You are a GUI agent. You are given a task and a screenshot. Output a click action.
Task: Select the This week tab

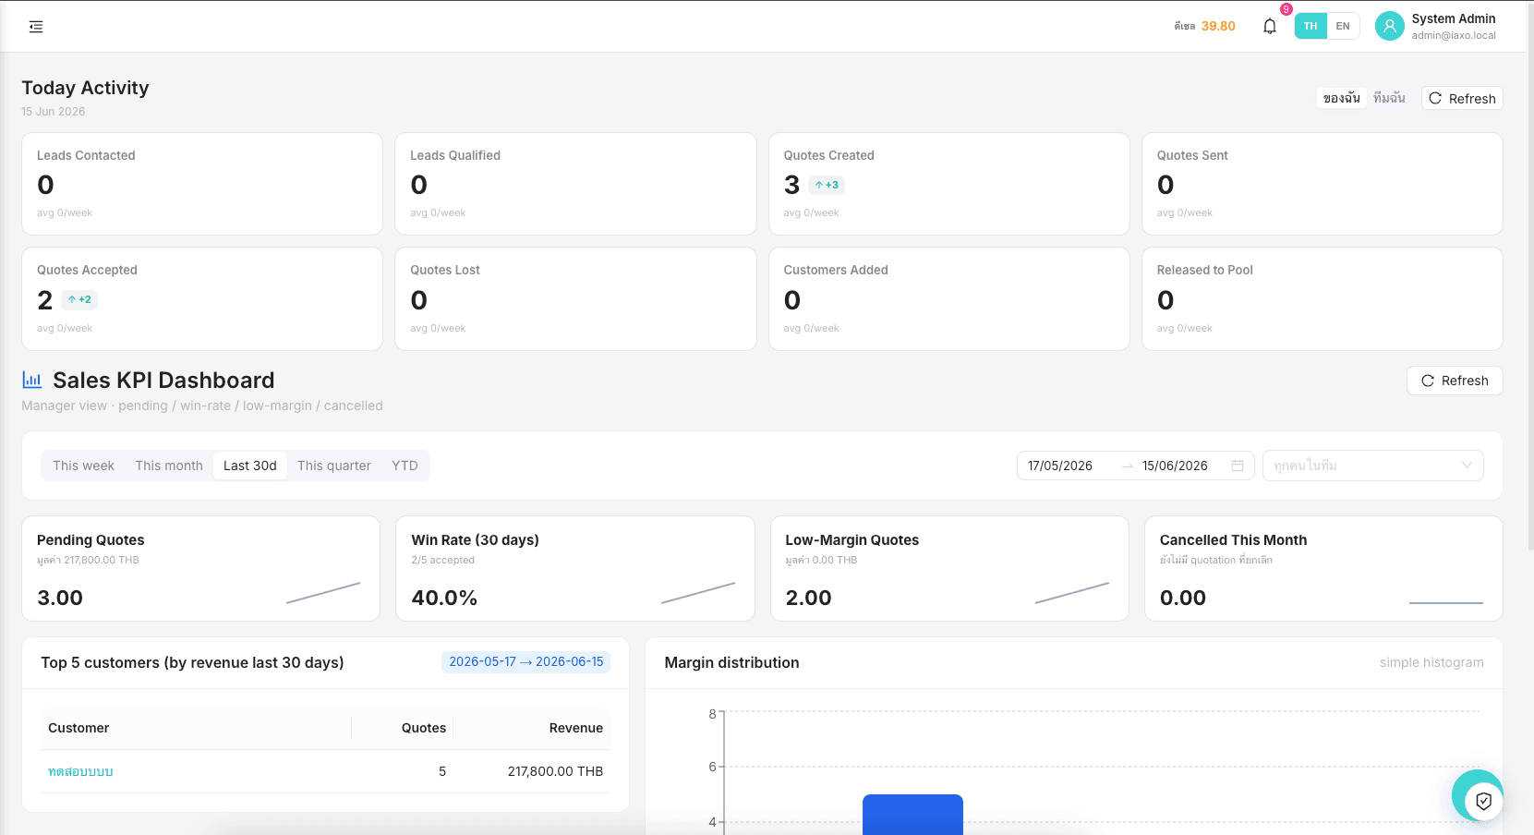point(83,466)
